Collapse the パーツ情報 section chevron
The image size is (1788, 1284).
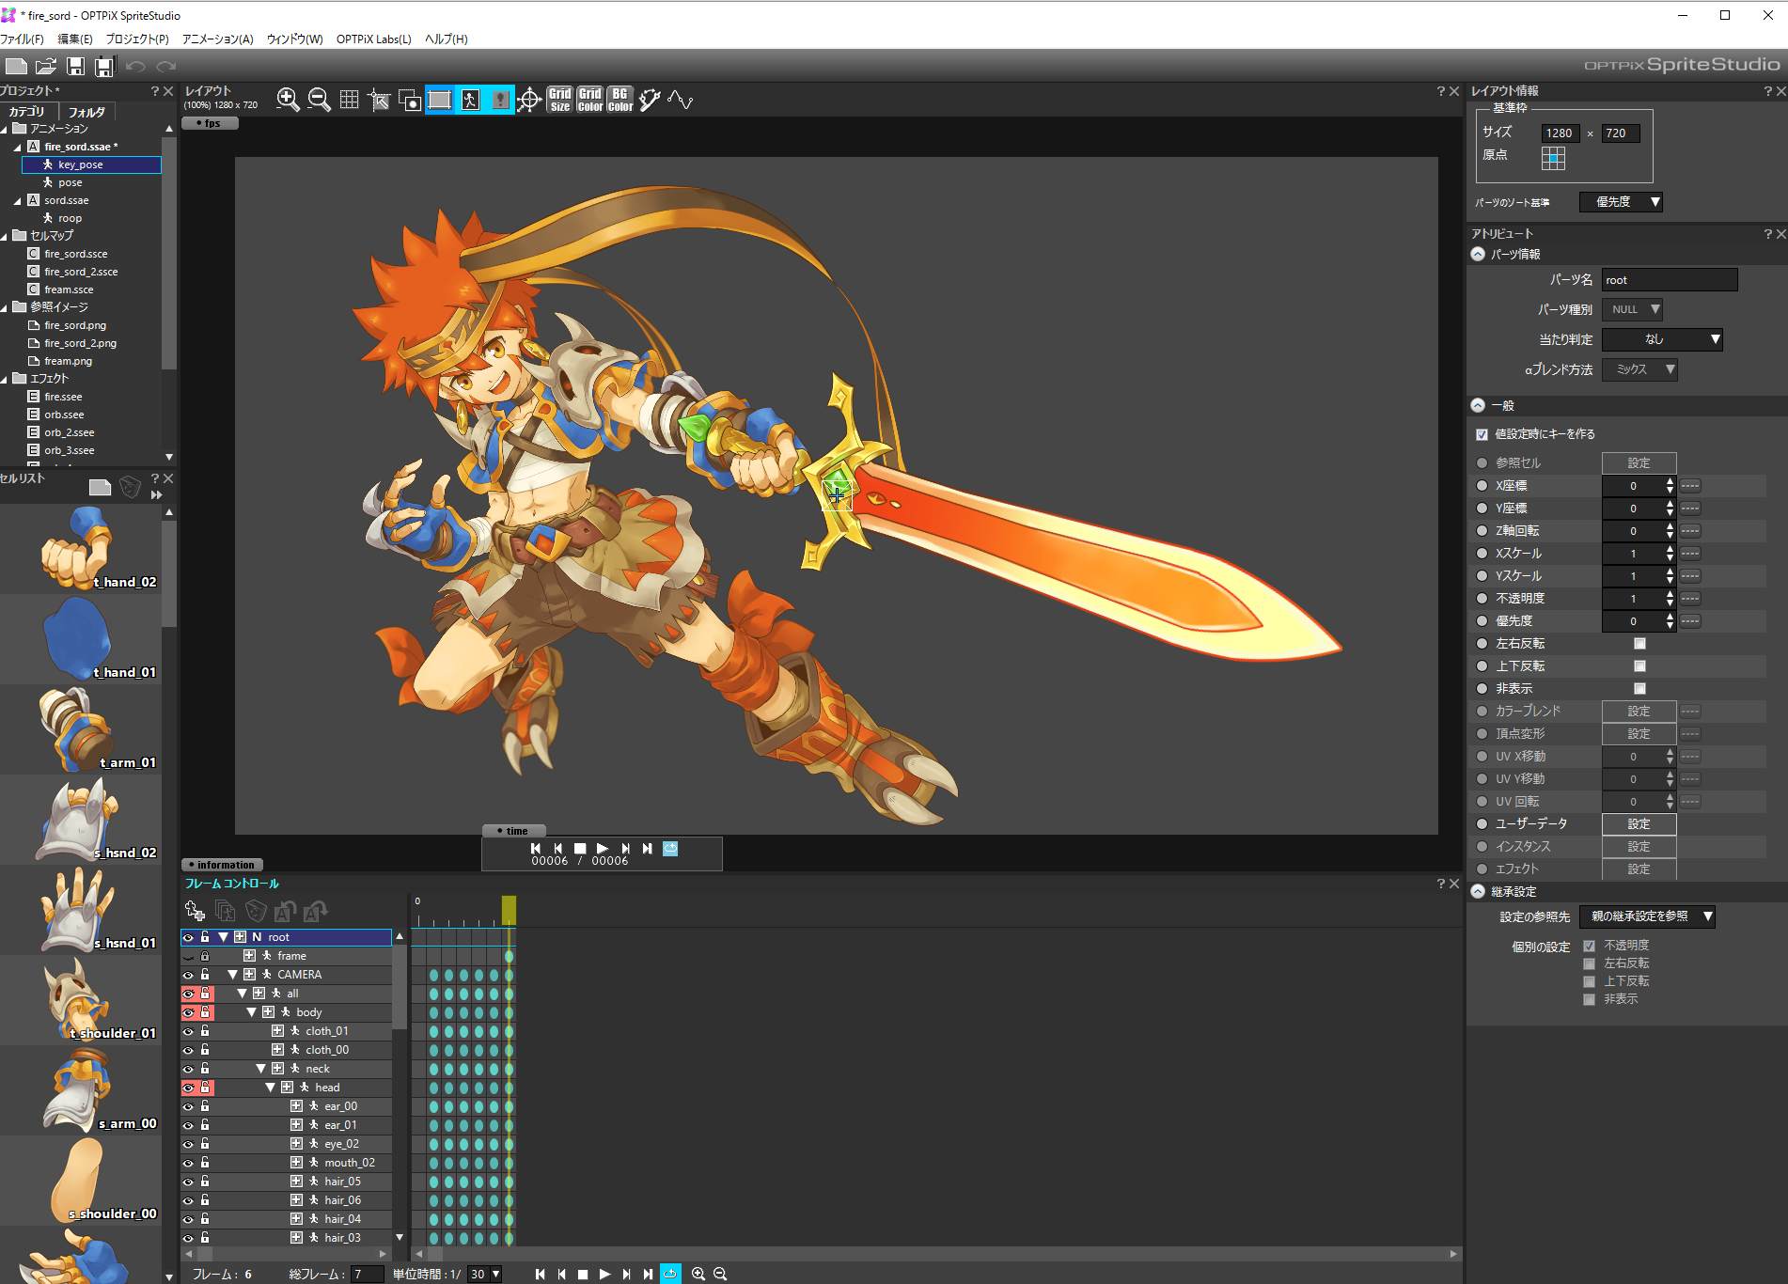point(1478,254)
